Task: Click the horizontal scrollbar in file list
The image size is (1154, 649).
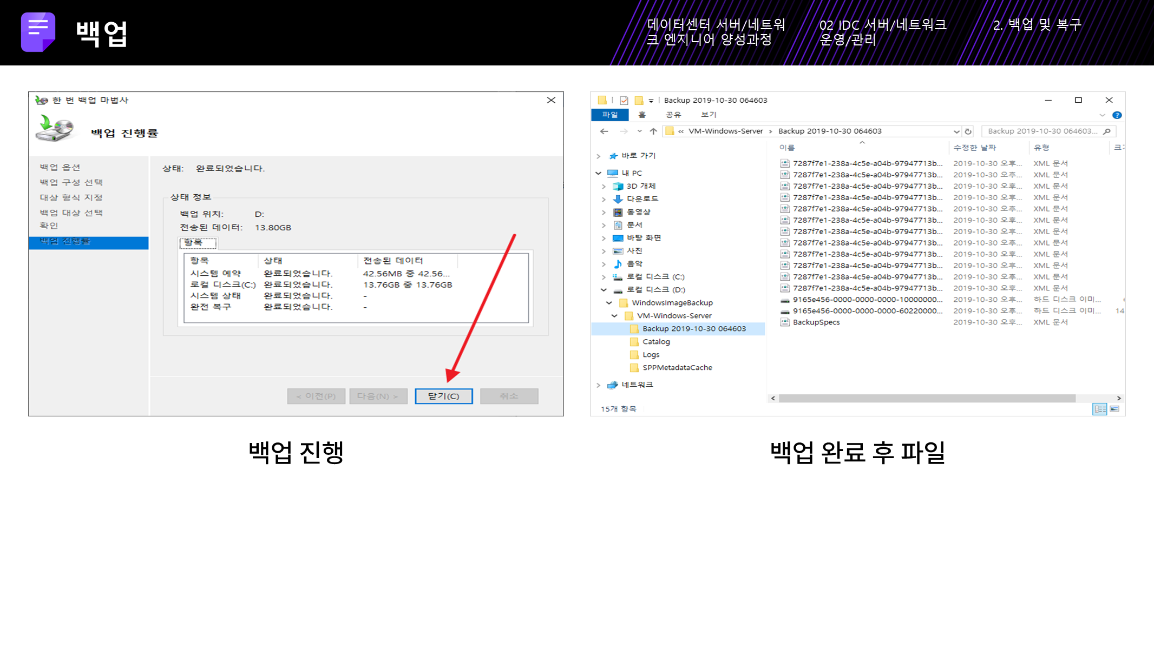Action: click(x=926, y=399)
